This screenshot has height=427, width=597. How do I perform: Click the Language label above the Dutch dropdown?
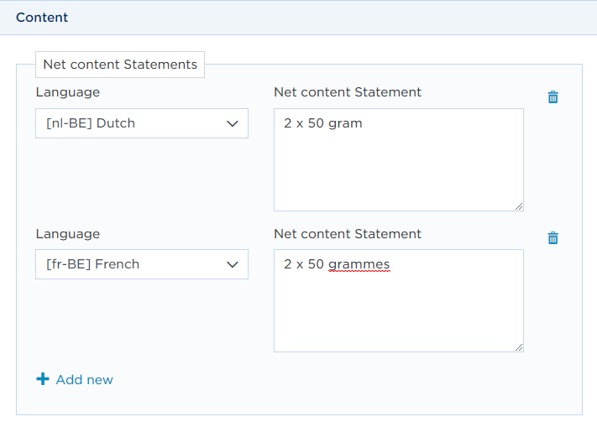[x=68, y=92]
